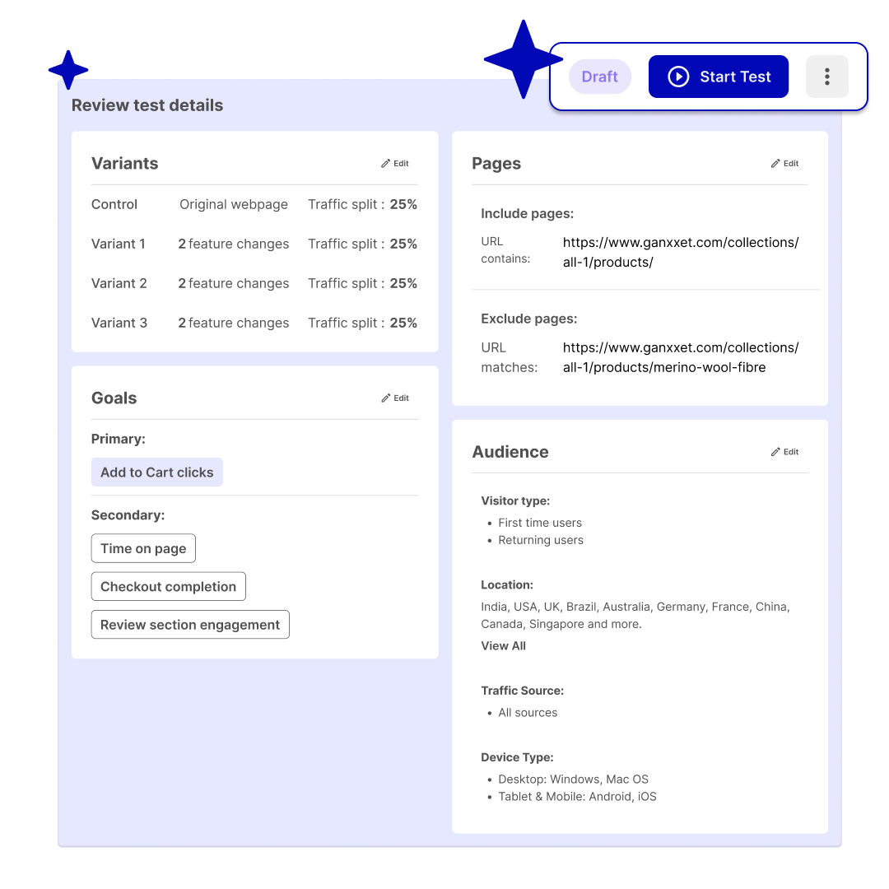Viewport: 889px width, 889px height.
Task: Click 2 feature changes for Variant 1
Action: point(234,244)
